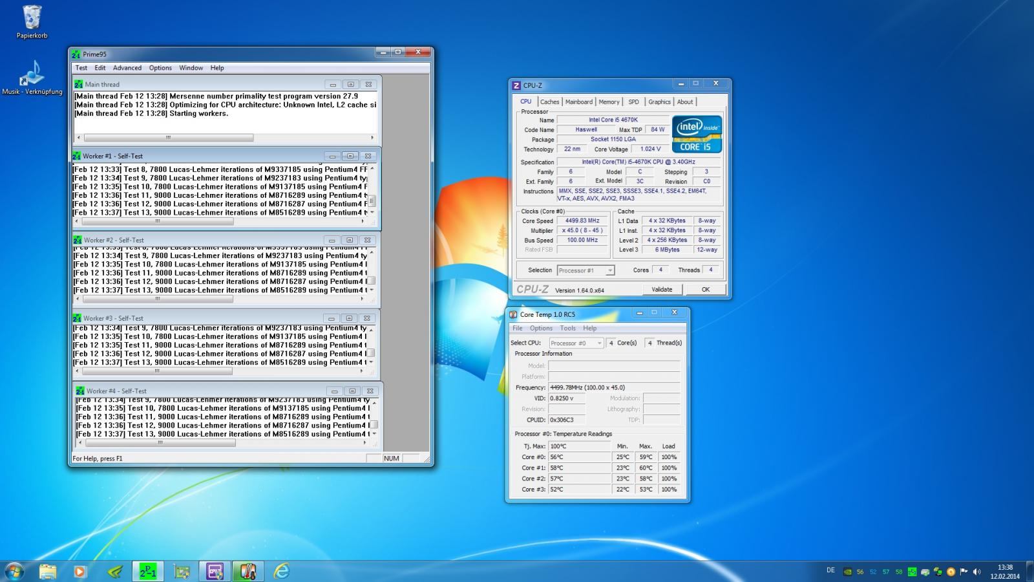Open the Windows Start menu orb
This screenshot has height=582, width=1034.
pyautogui.click(x=14, y=571)
